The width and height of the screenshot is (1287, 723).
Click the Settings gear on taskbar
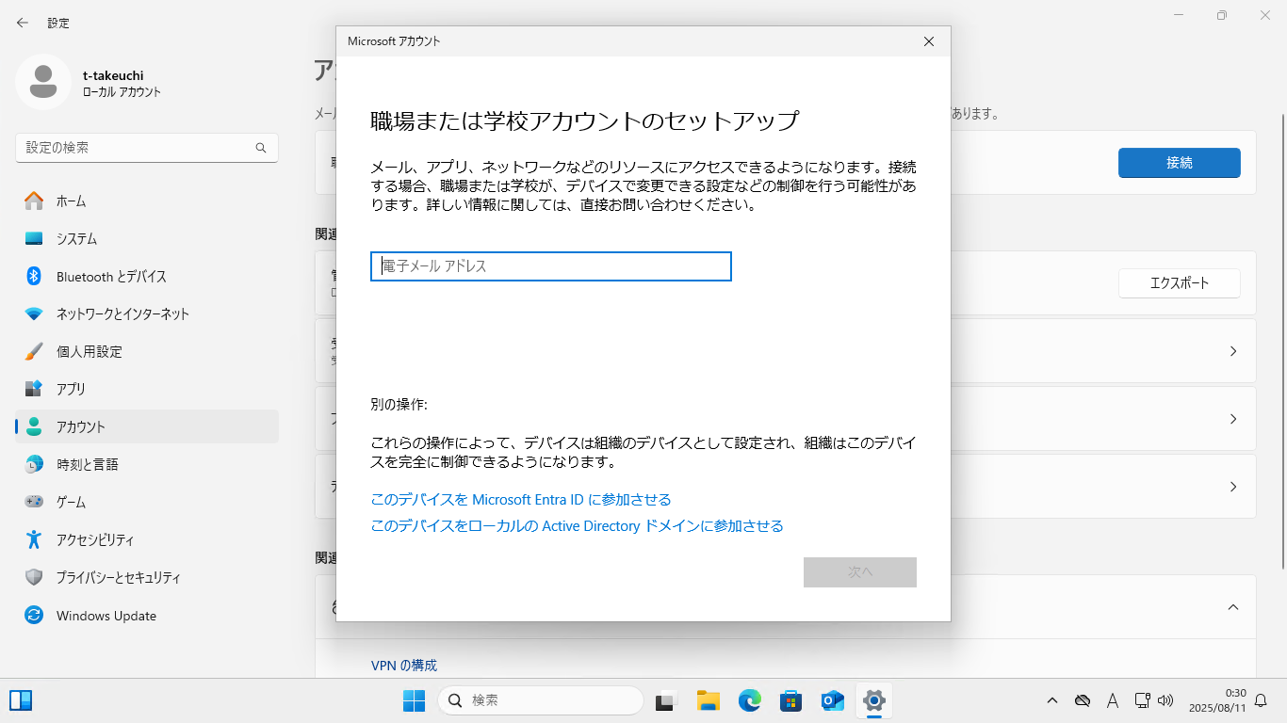click(873, 700)
